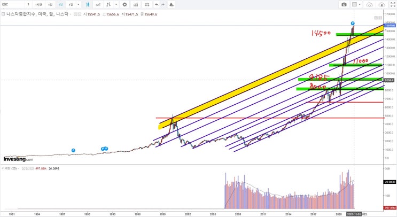Select the 1시간 interval button
The height and width of the screenshot is (217, 397).
(x=38, y=5)
